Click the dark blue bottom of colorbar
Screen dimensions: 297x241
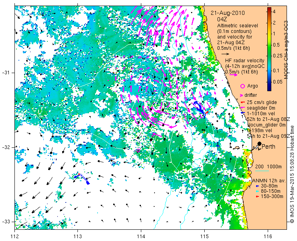point(269,89)
